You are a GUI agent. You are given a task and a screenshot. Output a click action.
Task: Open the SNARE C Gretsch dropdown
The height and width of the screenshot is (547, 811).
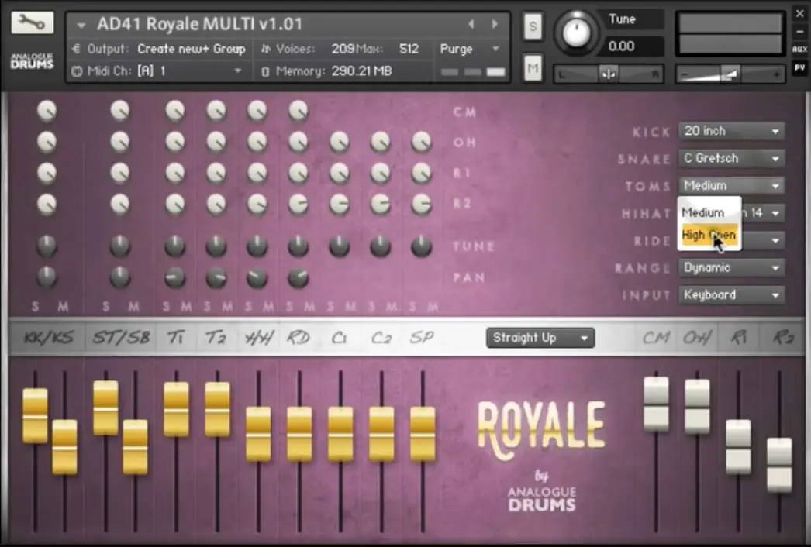coord(731,158)
